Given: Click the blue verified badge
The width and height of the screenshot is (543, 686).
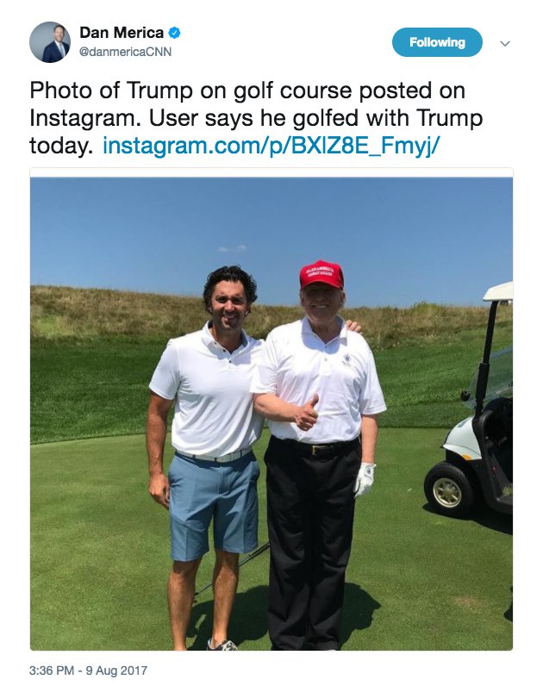Looking at the screenshot, I should (x=175, y=33).
